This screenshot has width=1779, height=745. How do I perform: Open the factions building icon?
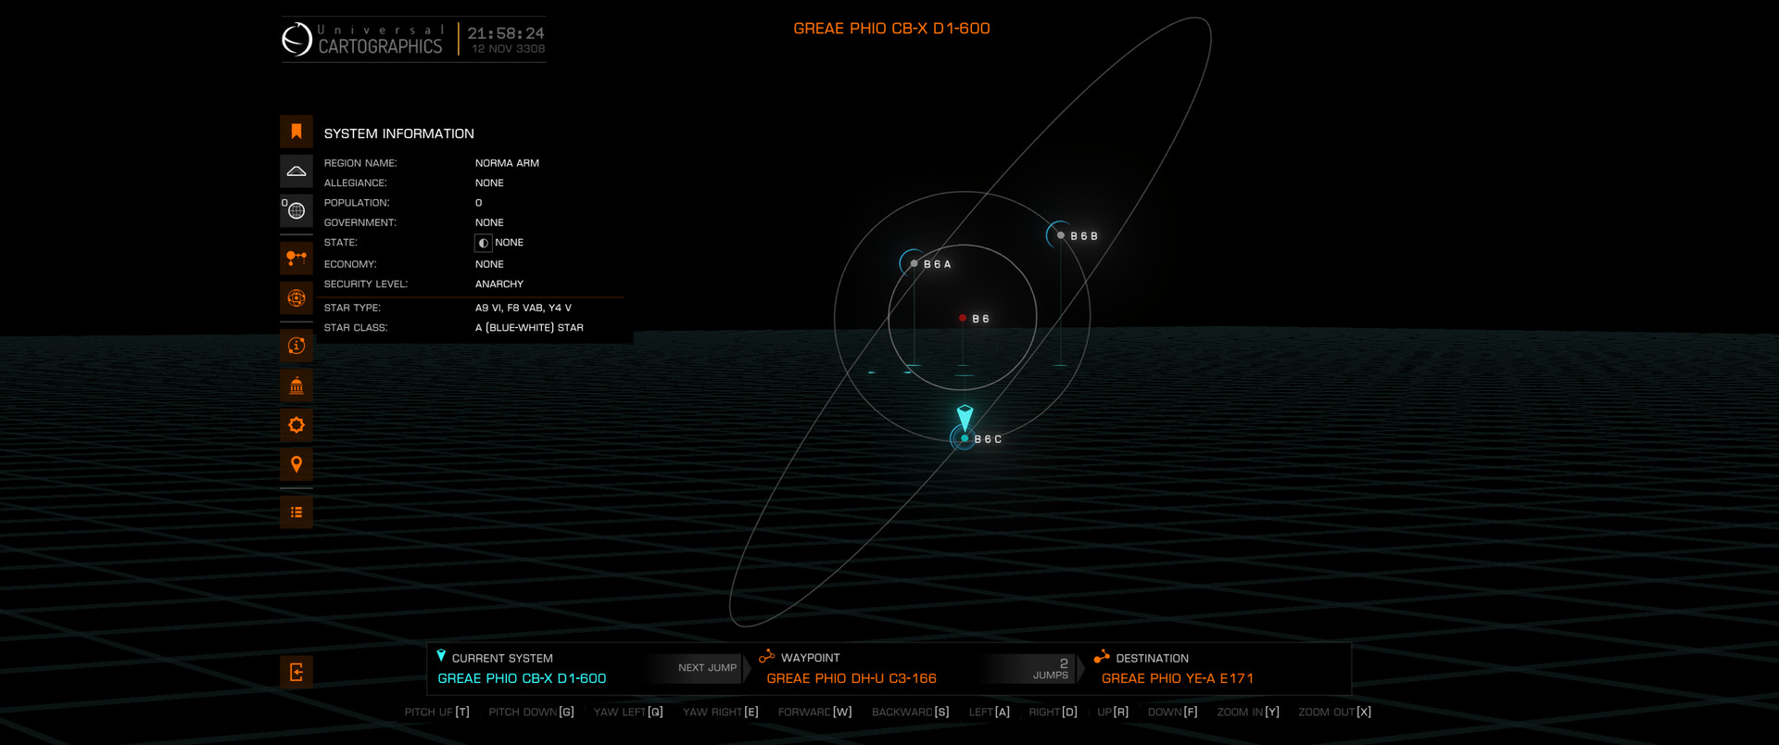click(x=296, y=385)
